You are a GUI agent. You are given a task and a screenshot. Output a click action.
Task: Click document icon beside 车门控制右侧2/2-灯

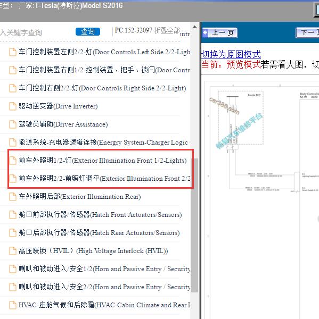point(13,88)
